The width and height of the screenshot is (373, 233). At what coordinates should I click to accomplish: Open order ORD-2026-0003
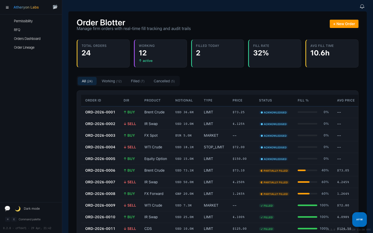pos(100,135)
